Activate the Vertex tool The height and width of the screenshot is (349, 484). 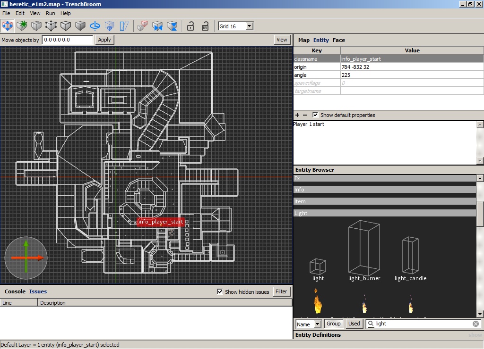point(51,26)
